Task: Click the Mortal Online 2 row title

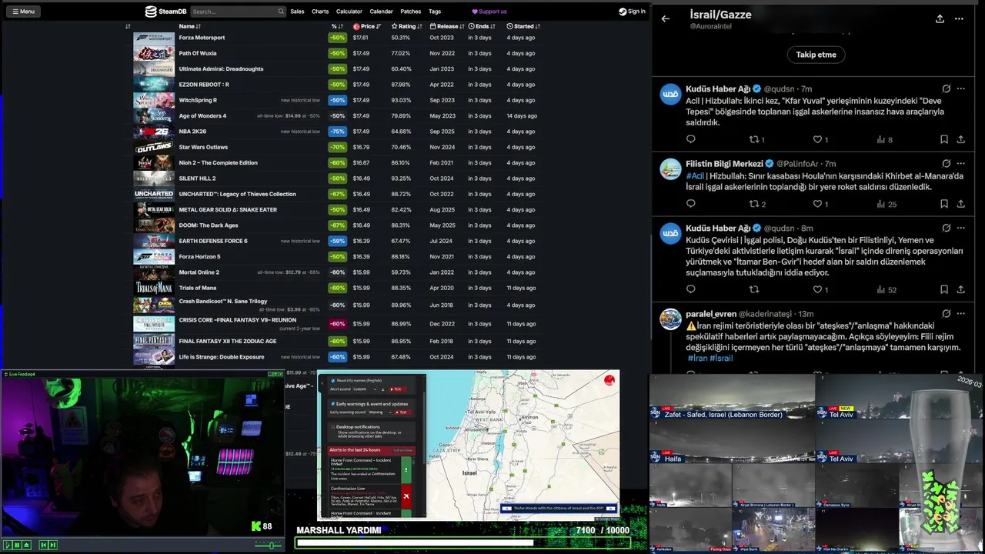Action: click(x=199, y=272)
